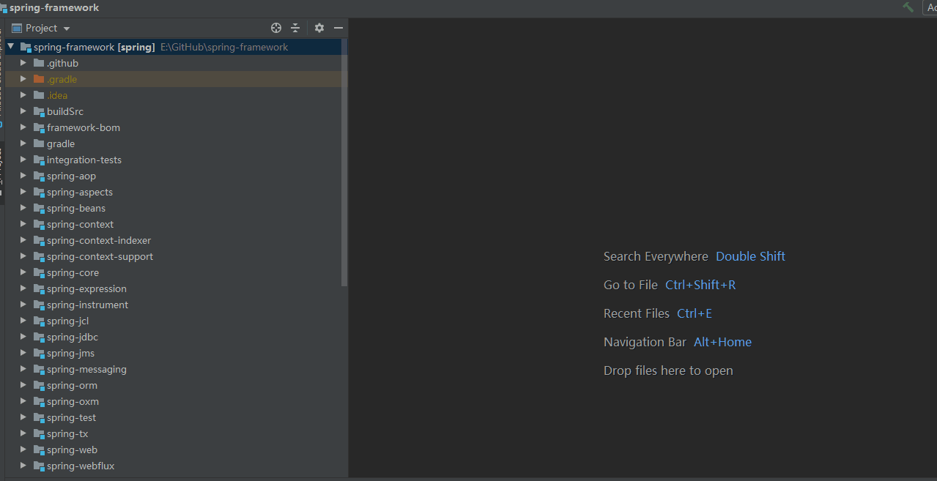Expand the .github folder
This screenshot has height=481, width=937.
pyautogui.click(x=23, y=63)
